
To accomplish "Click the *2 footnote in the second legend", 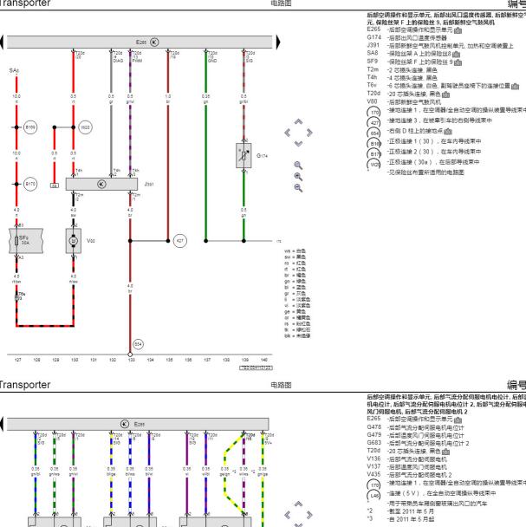I will pyautogui.click(x=400, y=511).
